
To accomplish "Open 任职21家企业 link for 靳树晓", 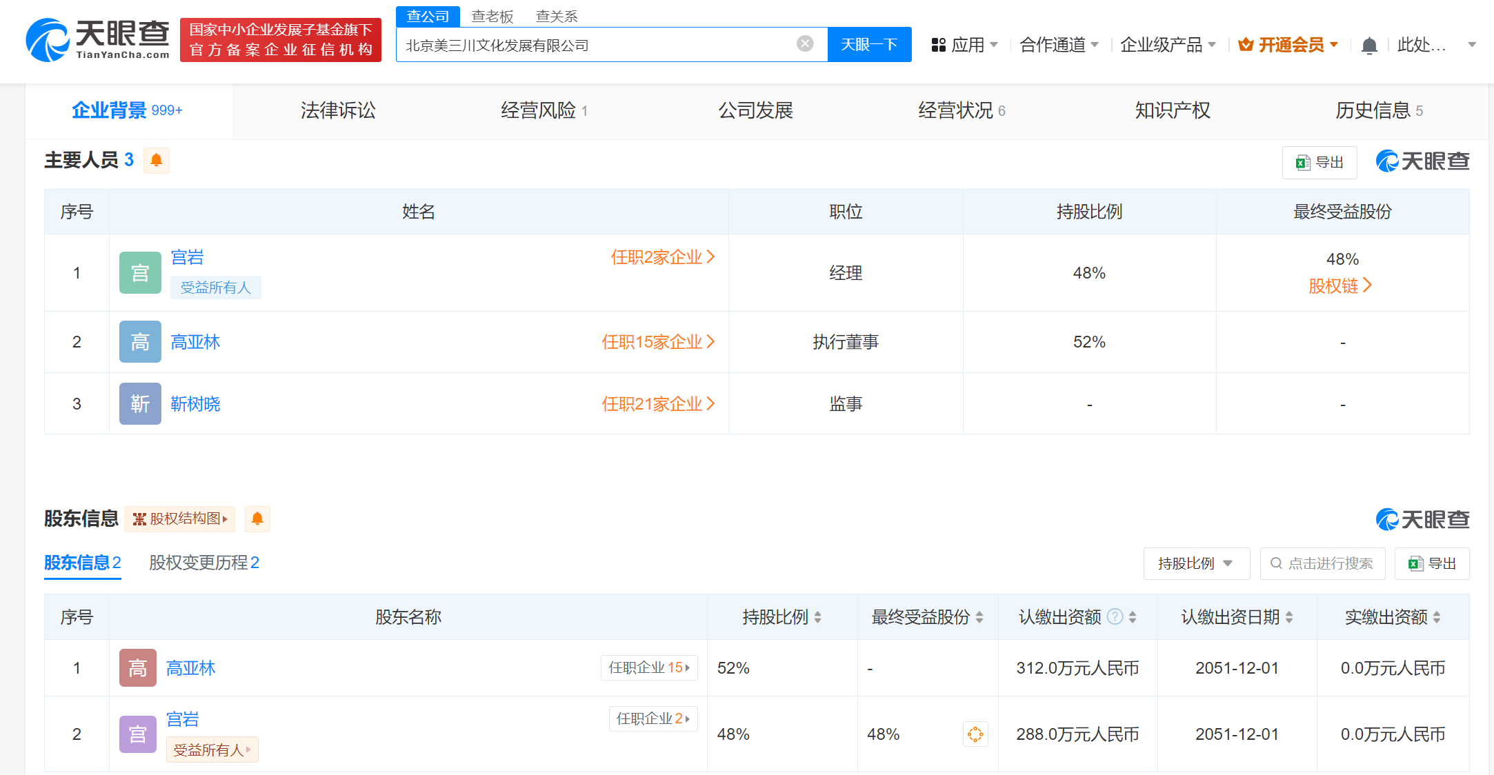I will point(659,404).
